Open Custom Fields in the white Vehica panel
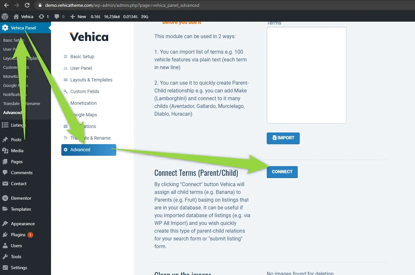The height and width of the screenshot is (275, 415). [x=85, y=91]
